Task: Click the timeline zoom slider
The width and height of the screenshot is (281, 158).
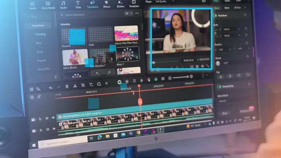Action: coord(181,77)
